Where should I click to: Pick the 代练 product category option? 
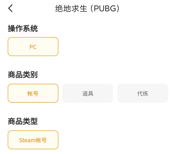coord(143,93)
